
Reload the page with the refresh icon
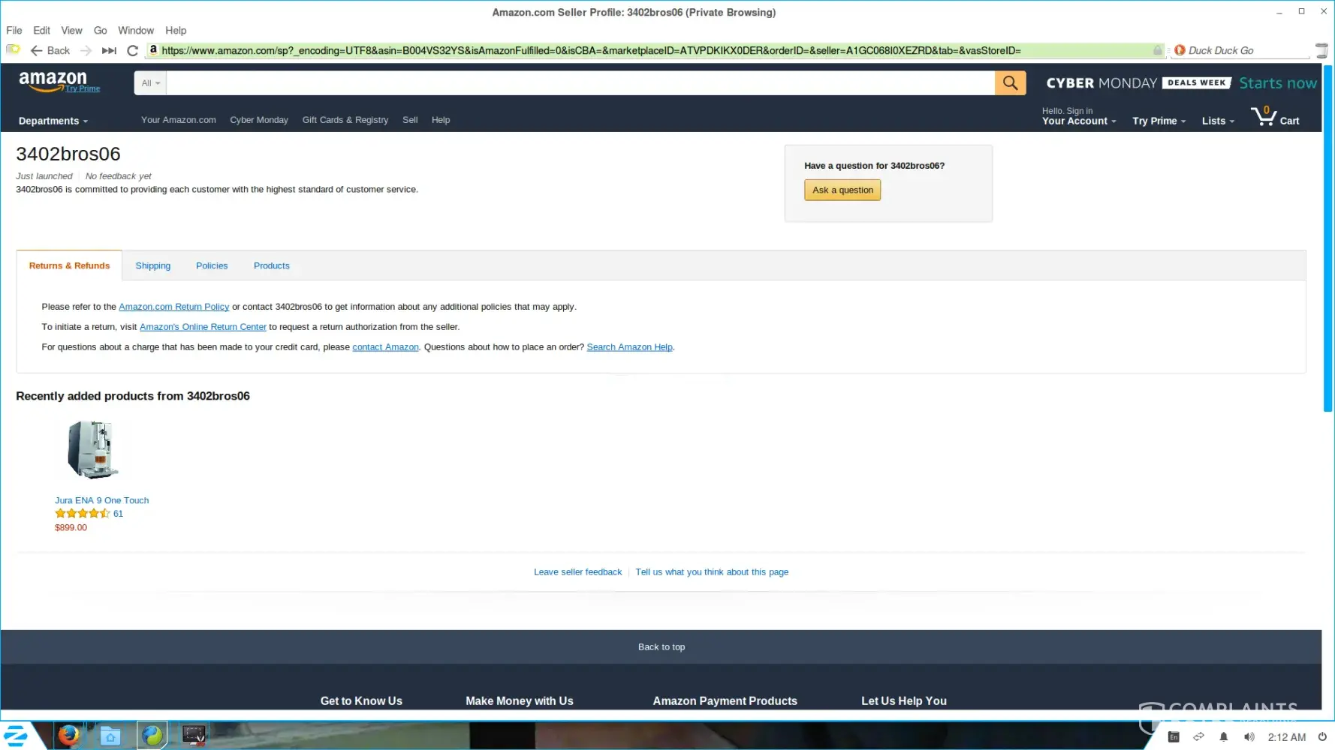click(x=133, y=50)
